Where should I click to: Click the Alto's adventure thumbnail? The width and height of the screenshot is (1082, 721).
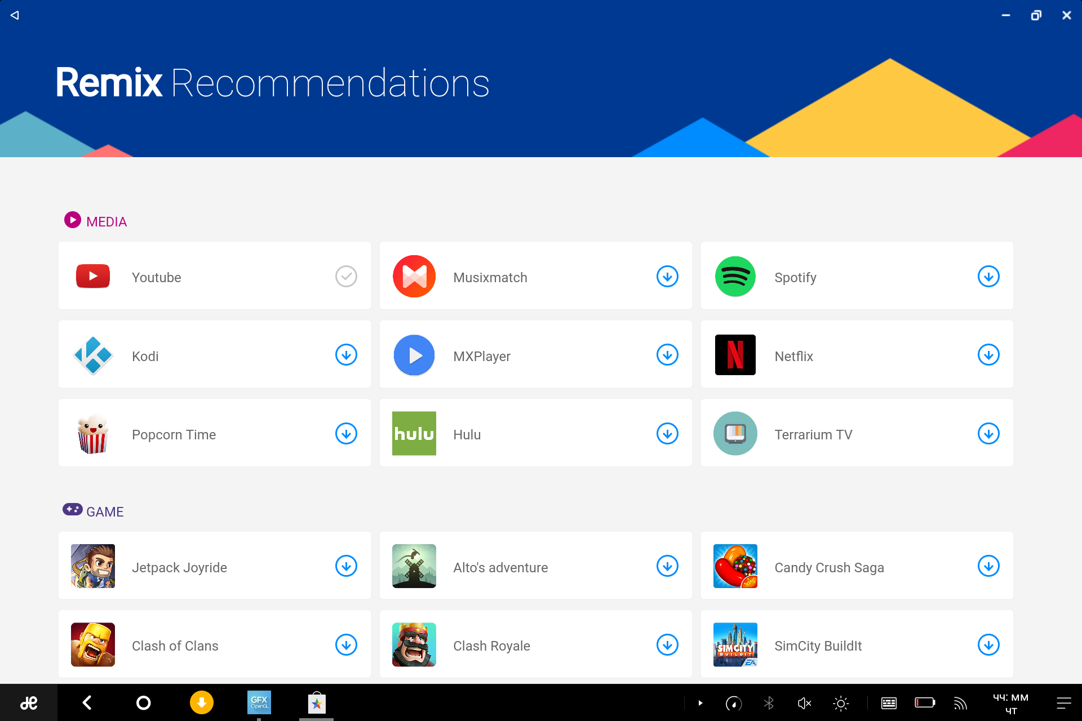click(x=414, y=566)
